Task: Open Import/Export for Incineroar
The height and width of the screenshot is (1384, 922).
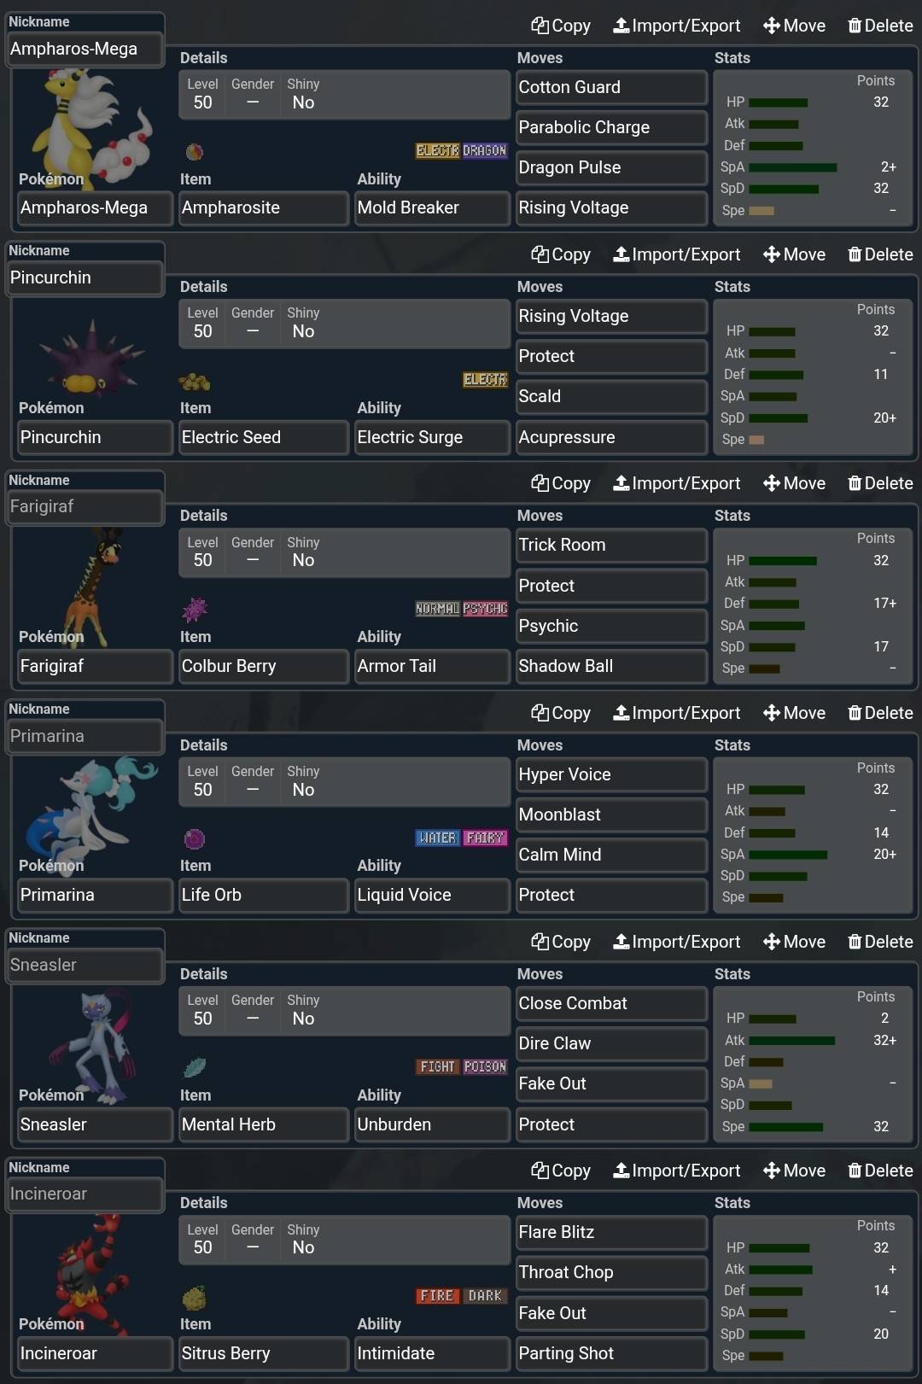Action: point(677,1171)
